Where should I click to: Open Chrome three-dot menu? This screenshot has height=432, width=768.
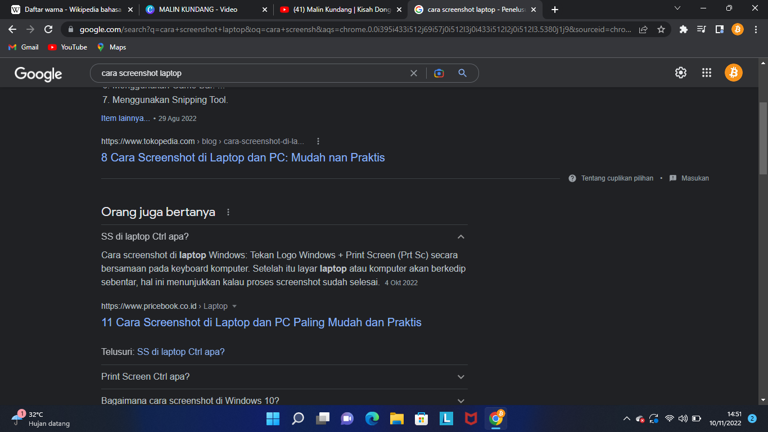(x=755, y=29)
